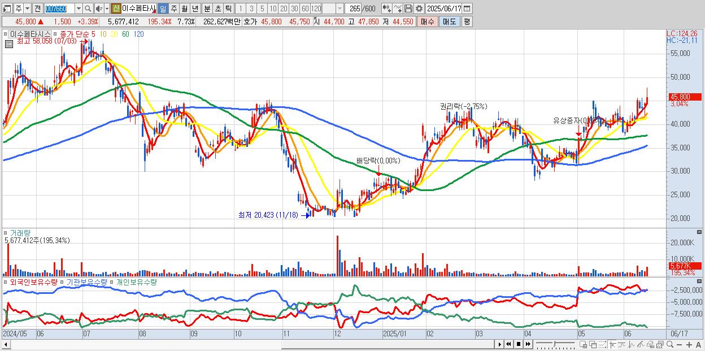Click the crosshair arrow tool icon
Screen dimensions: 705x351
pyautogui.click(x=612, y=344)
